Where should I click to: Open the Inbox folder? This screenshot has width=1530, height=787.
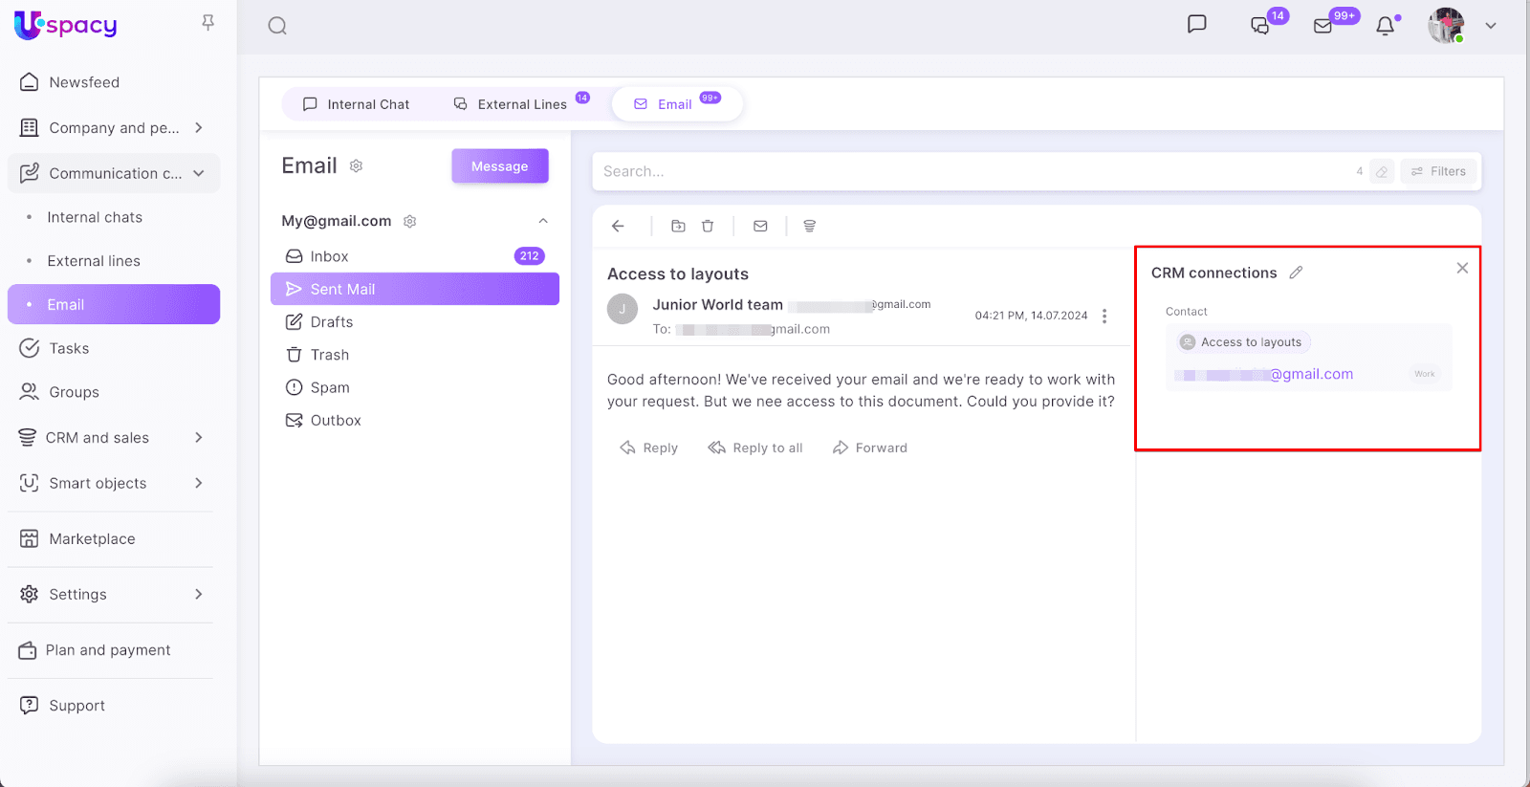329,256
